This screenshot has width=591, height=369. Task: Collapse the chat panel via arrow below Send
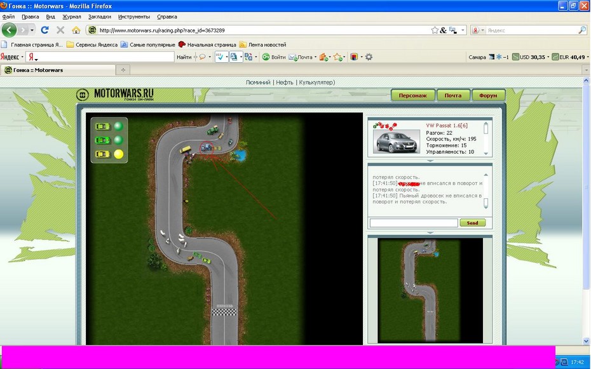(x=430, y=232)
